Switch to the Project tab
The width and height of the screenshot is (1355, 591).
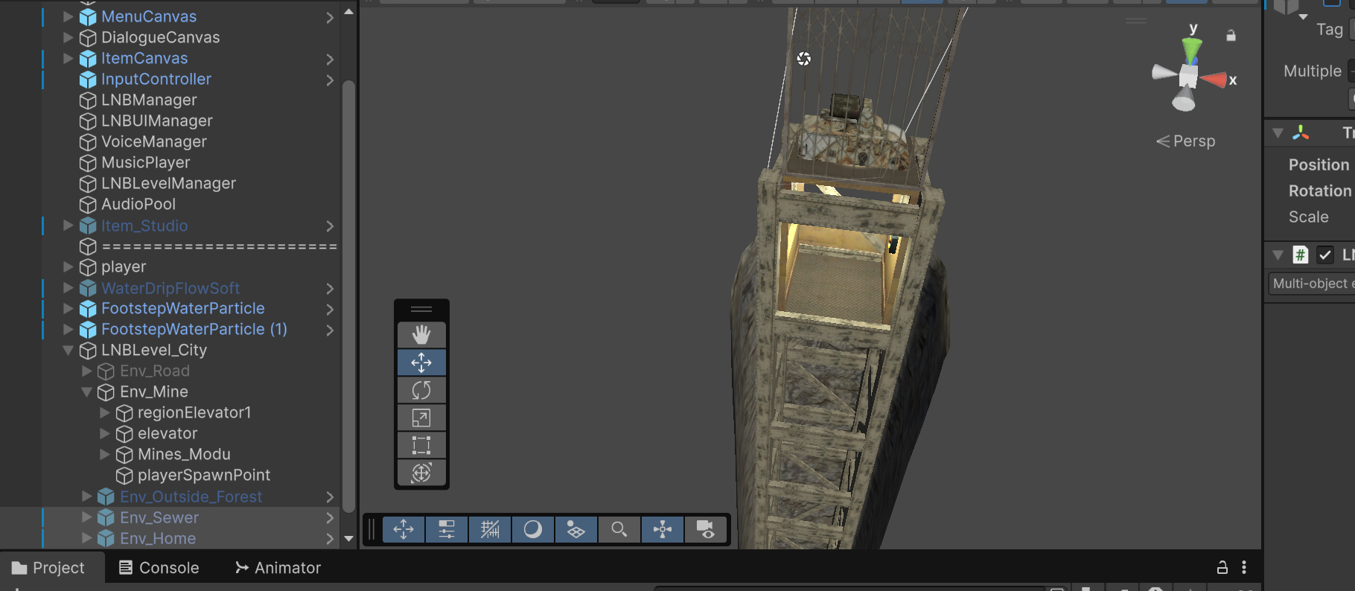tap(48, 568)
